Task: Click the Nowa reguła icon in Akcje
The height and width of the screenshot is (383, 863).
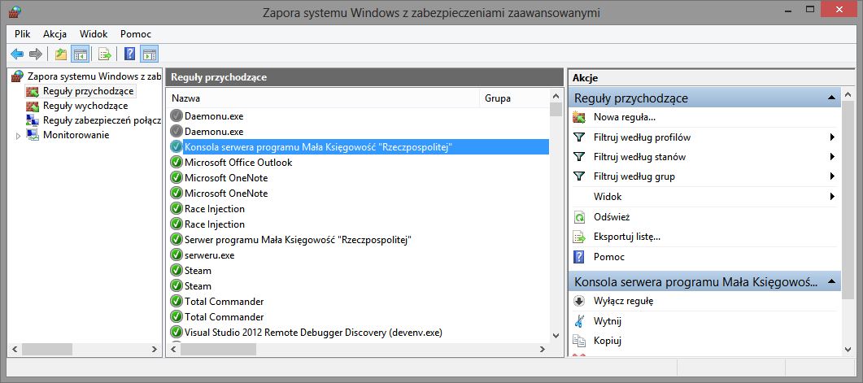Action: click(x=579, y=118)
